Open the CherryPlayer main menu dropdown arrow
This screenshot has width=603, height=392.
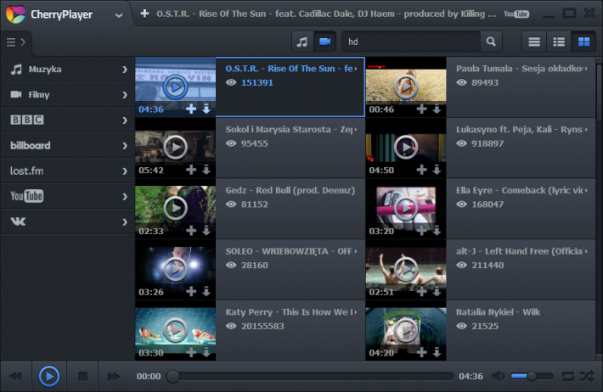point(119,15)
